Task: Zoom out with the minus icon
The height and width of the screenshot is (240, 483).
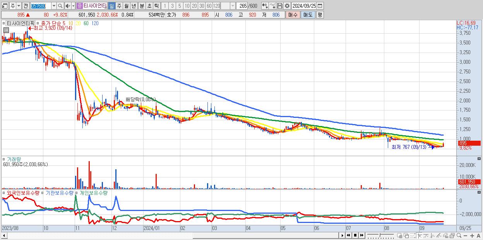Action: point(465,235)
